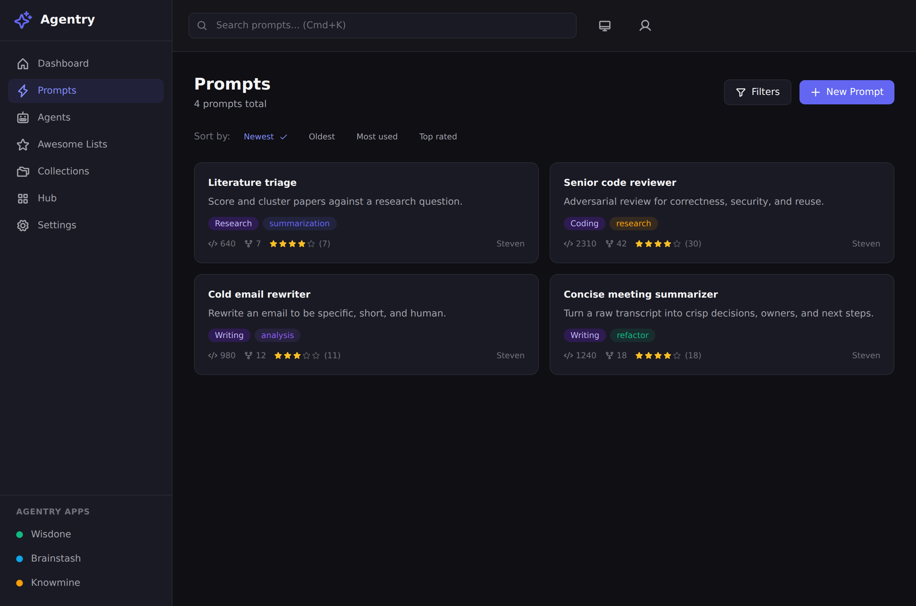The width and height of the screenshot is (916, 606).
Task: Click the orange Knowmine status dot
Action: tap(20, 583)
